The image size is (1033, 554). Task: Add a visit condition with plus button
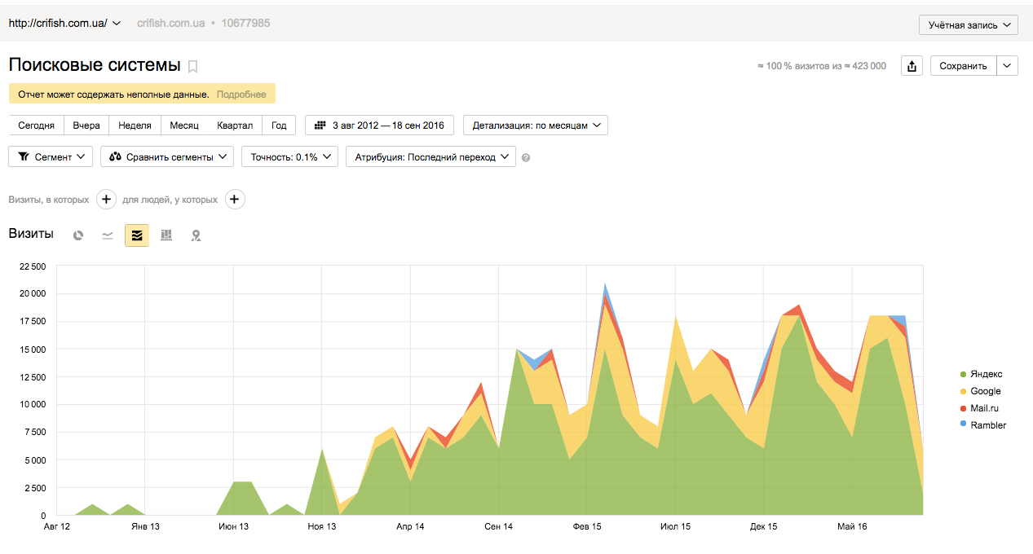pos(106,200)
